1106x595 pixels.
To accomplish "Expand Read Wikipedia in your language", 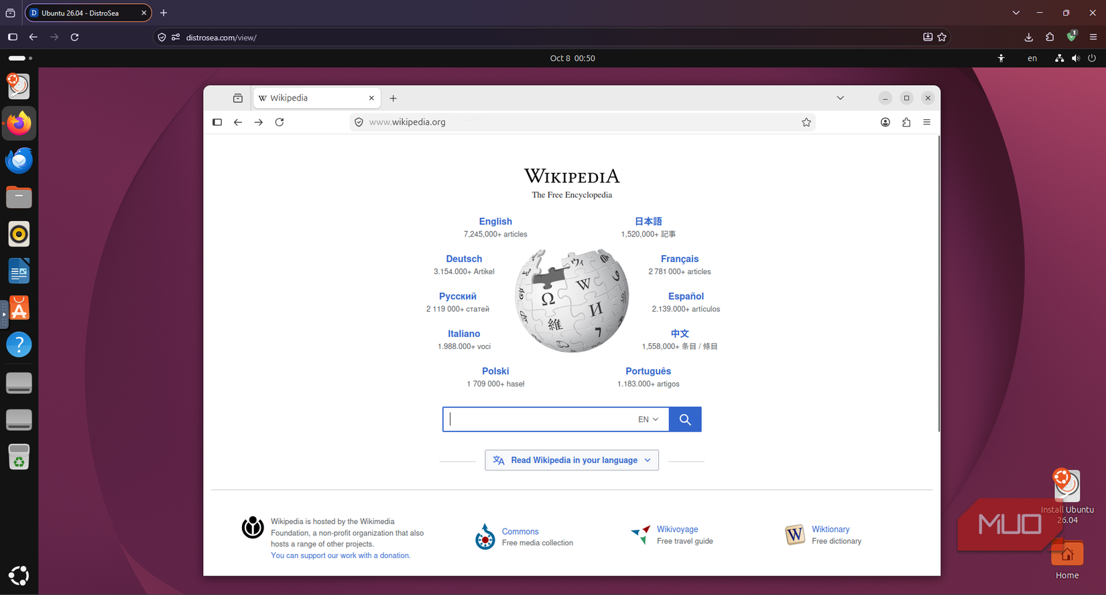I will click(x=572, y=460).
